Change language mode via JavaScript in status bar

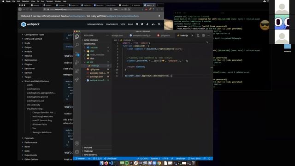coord(180,159)
